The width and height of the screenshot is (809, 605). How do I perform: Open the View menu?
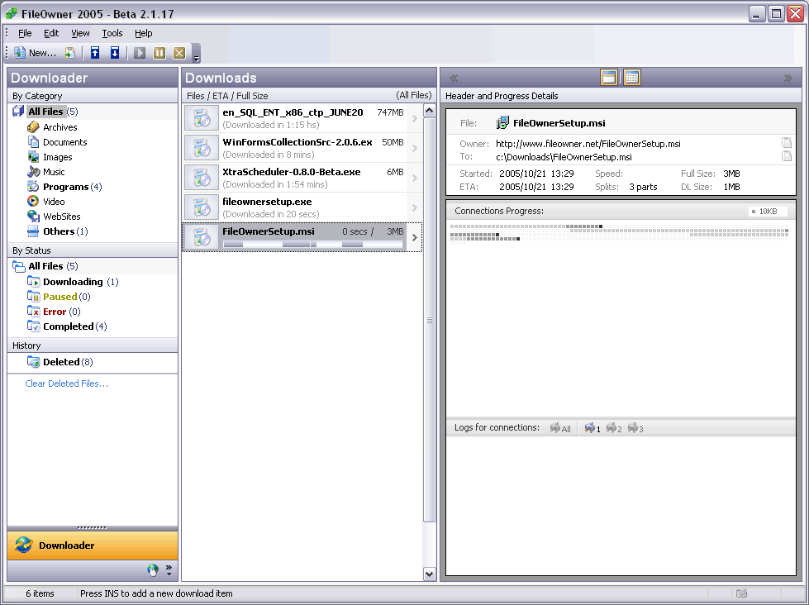[x=80, y=33]
